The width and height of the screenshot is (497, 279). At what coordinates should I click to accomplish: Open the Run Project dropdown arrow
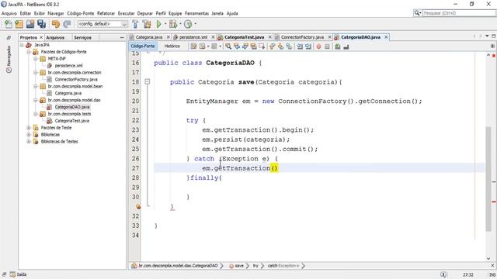coord(165,24)
